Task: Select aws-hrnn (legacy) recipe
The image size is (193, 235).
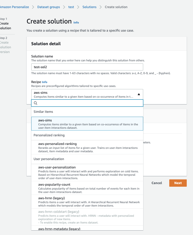Action: coord(87,202)
